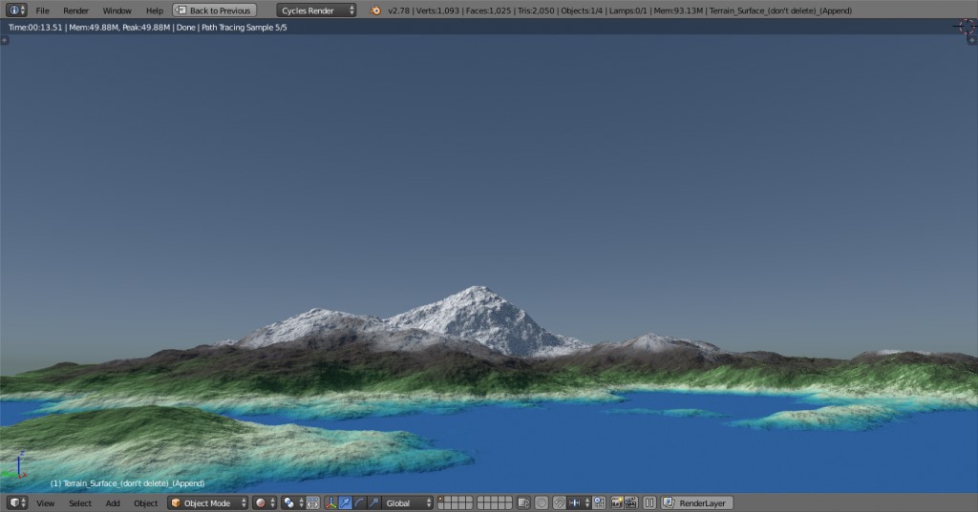978x512 pixels.
Task: Click the Back to Previous button
Action: pos(214,10)
